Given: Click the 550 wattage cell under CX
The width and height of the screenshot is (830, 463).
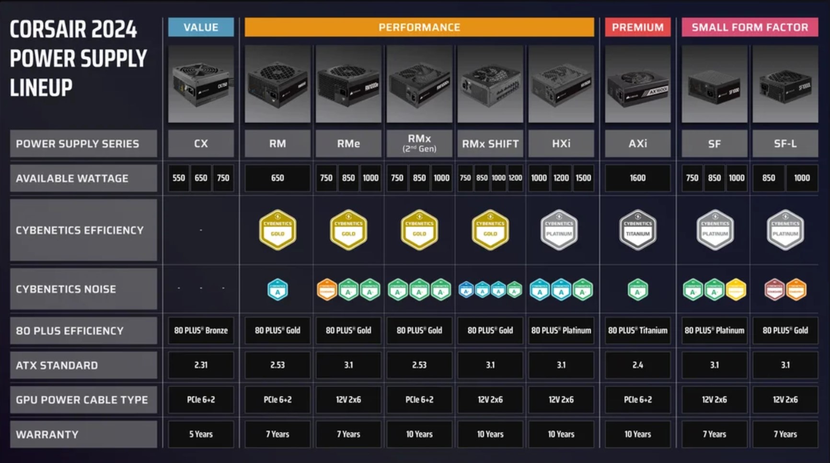Looking at the screenshot, I should point(179,178).
